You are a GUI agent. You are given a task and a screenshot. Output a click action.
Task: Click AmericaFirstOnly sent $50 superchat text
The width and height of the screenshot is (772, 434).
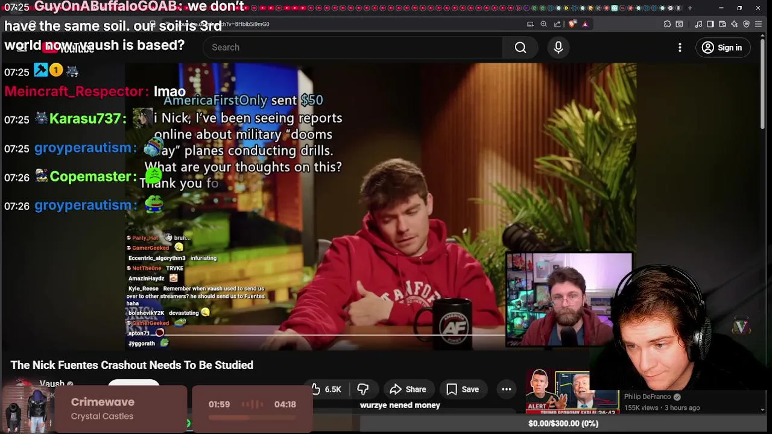point(243,101)
